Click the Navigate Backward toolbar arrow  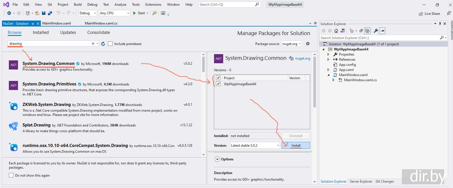pos(9,13)
